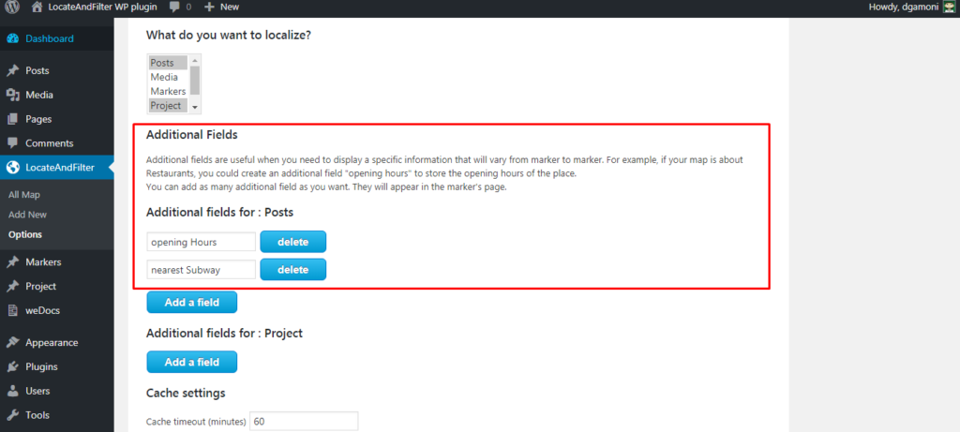
Task: Open the All Map submenu item
Action: [24, 195]
